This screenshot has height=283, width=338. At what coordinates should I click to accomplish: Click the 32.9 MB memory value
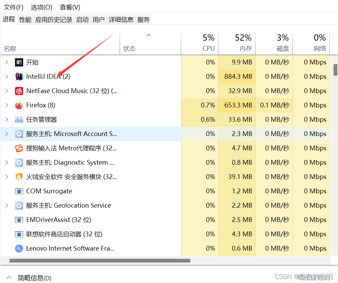pyautogui.click(x=240, y=91)
